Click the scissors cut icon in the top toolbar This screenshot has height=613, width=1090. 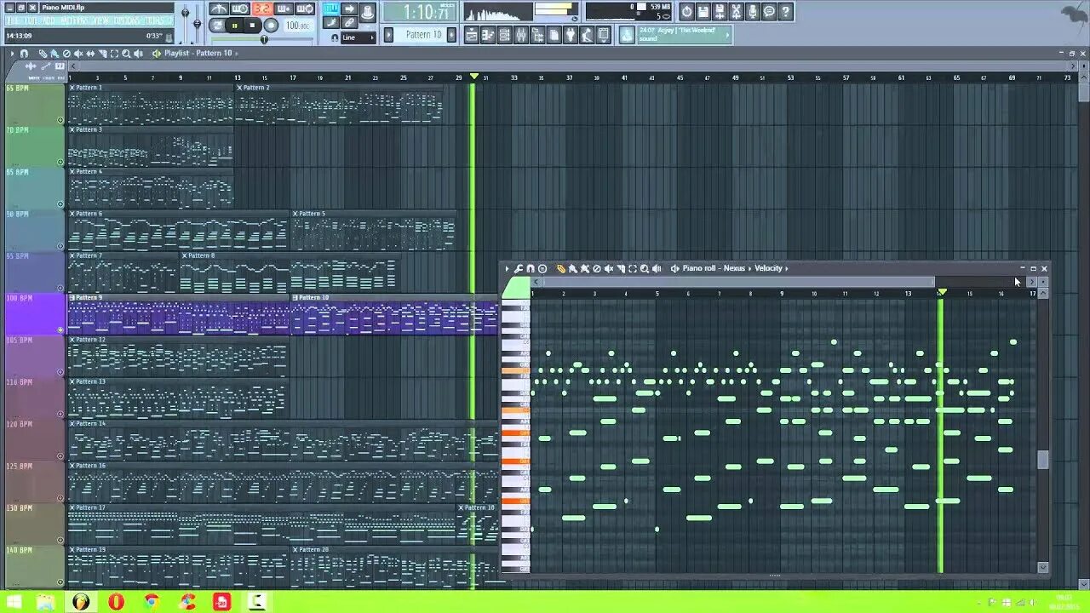(736, 11)
